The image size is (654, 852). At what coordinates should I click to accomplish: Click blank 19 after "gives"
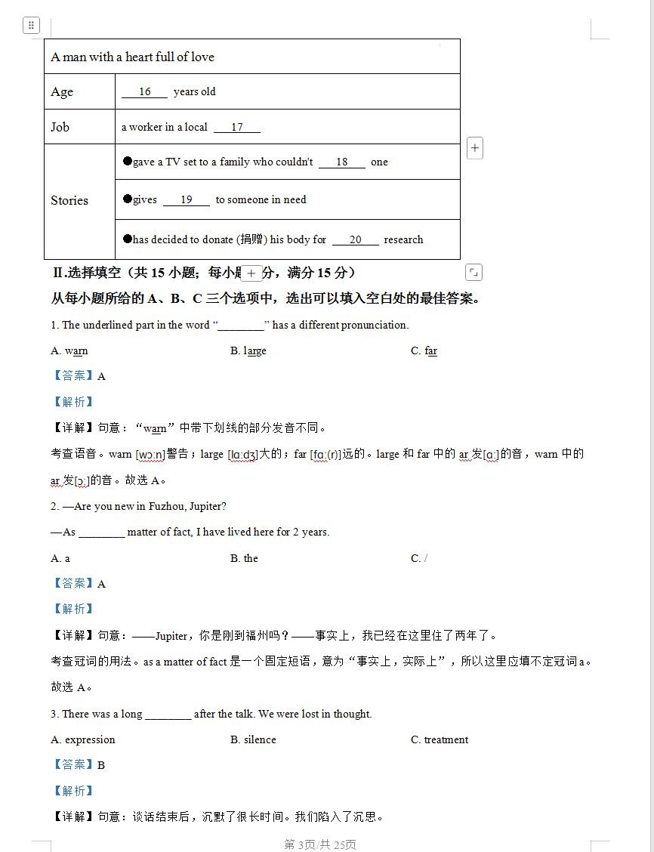click(x=187, y=200)
